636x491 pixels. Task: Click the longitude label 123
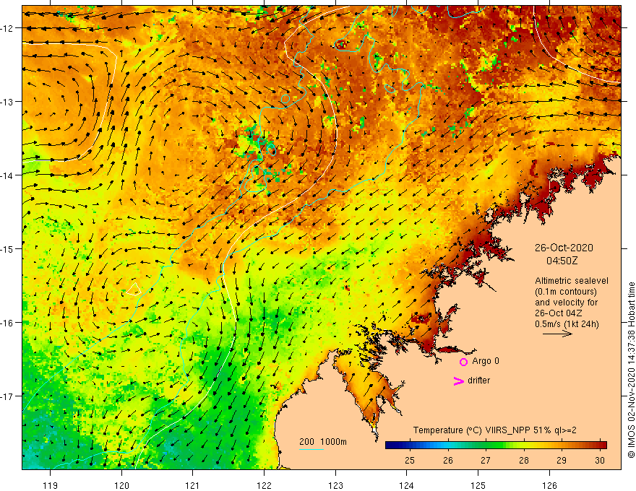(335, 485)
